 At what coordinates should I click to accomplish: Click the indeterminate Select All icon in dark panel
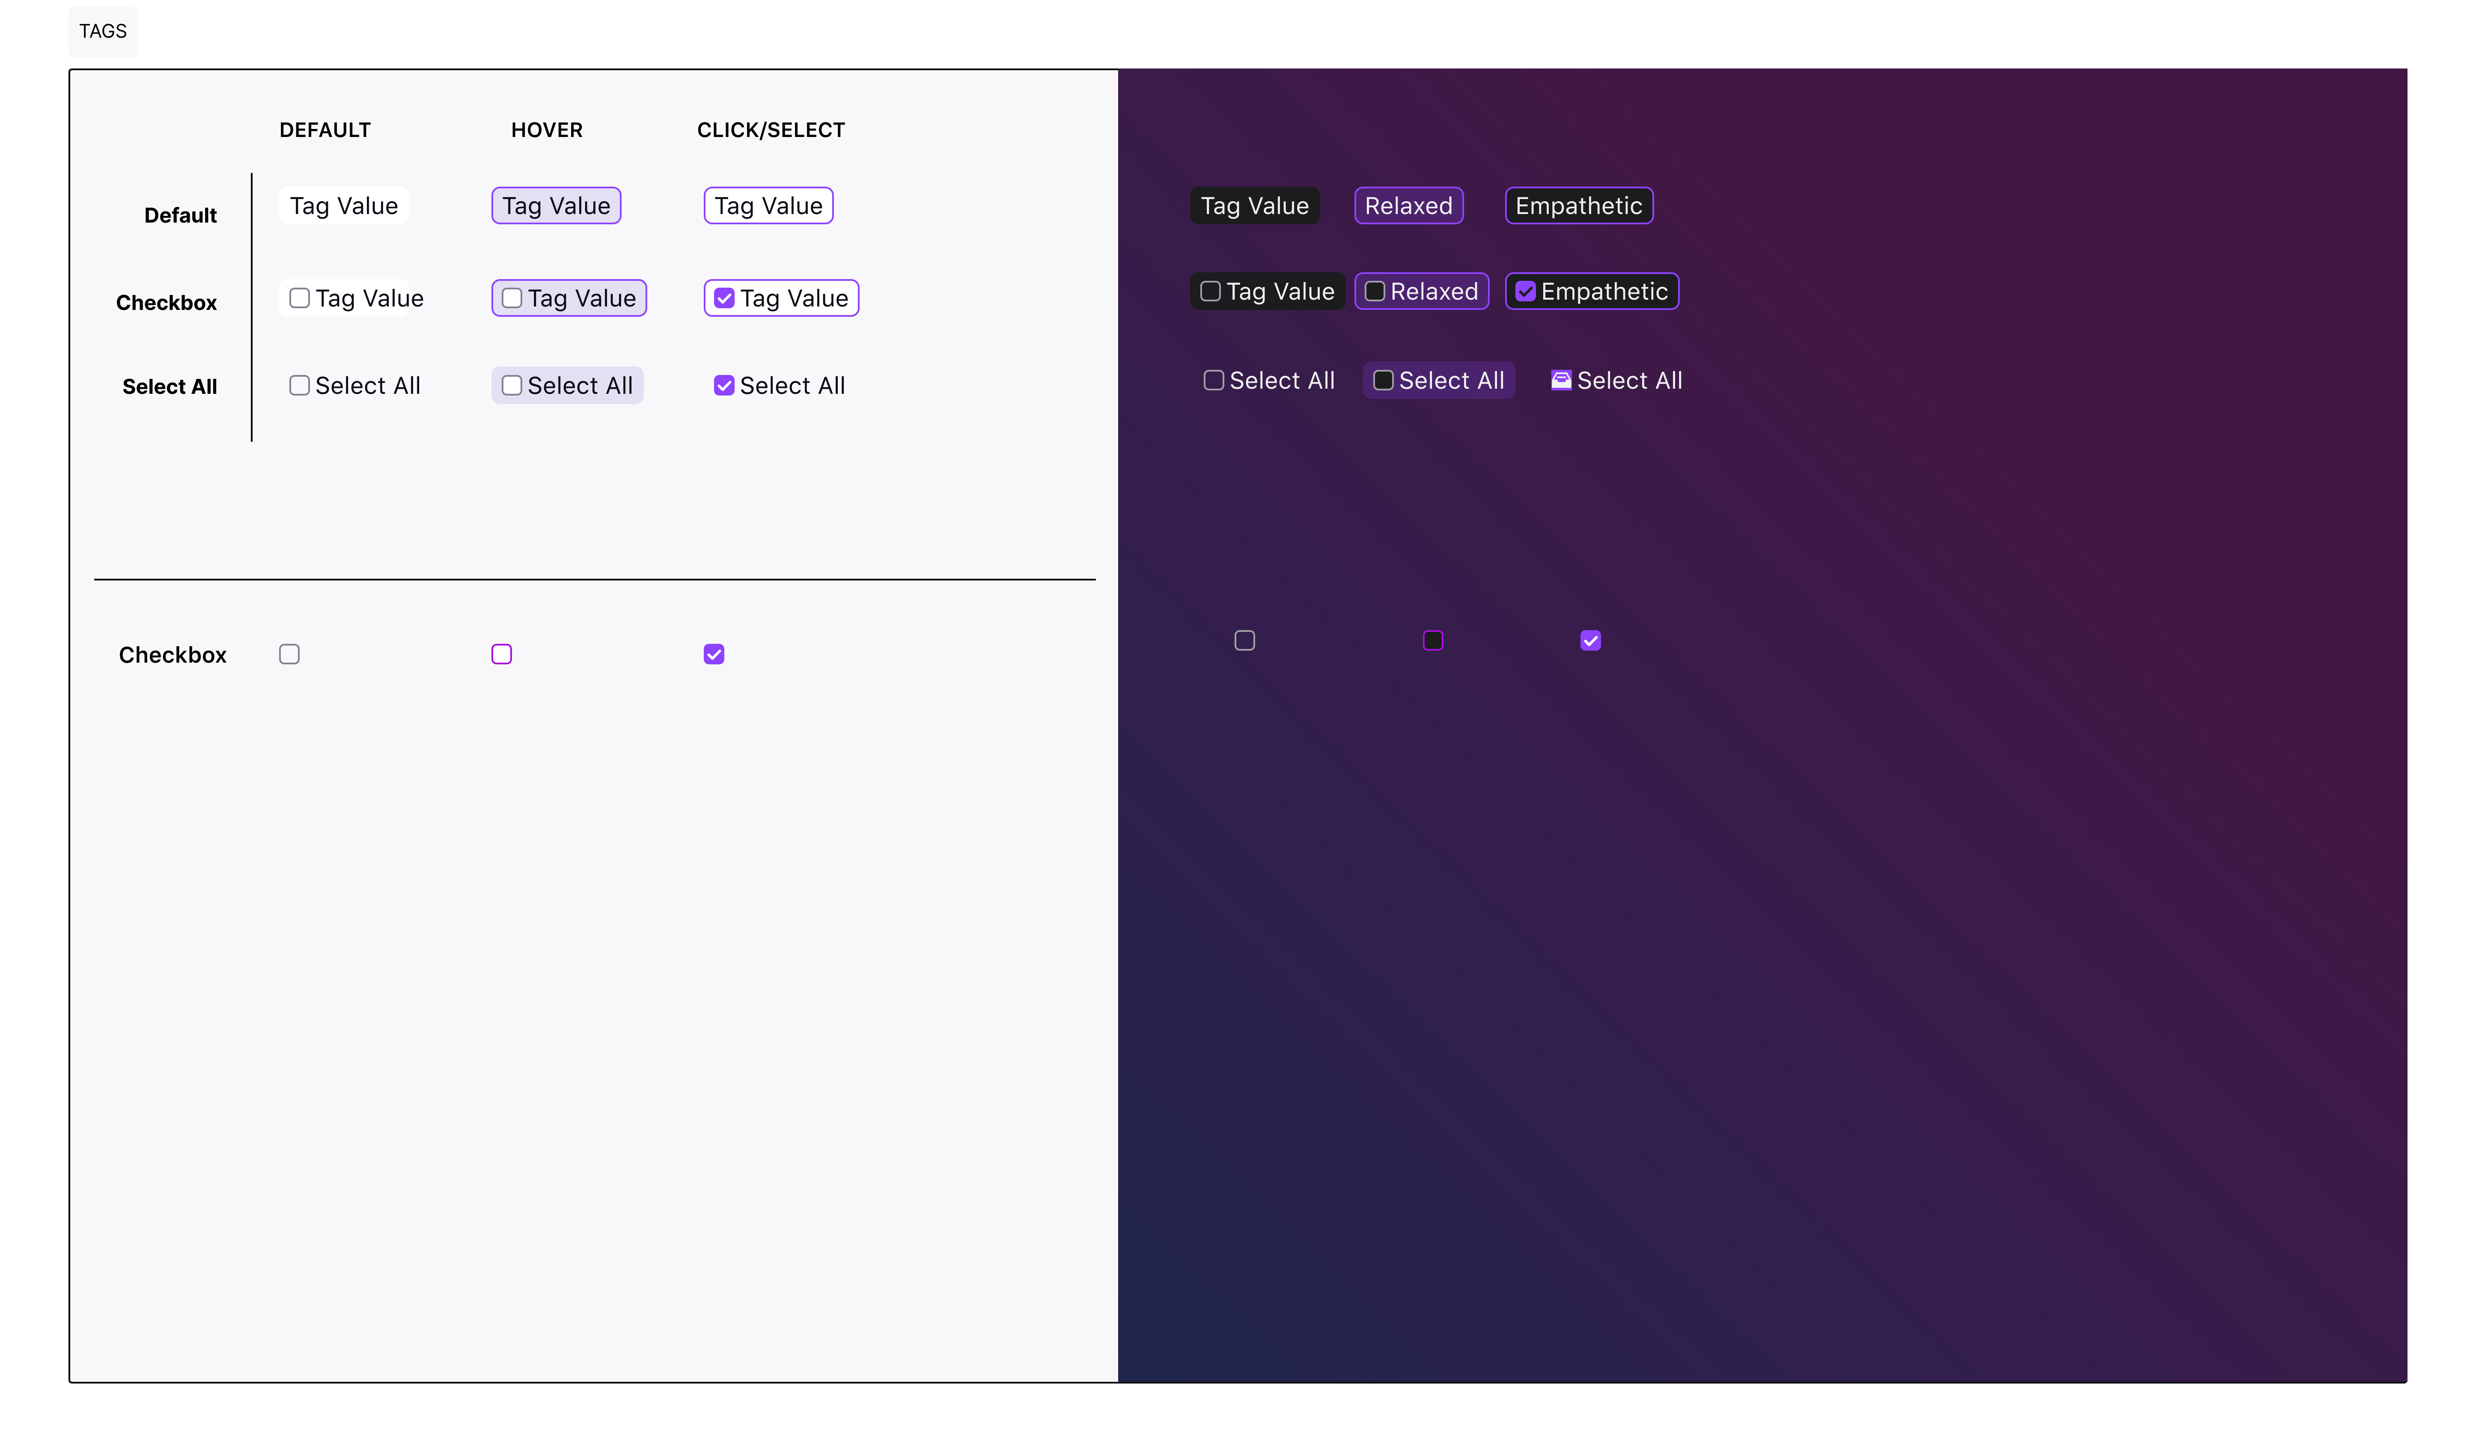coord(1560,381)
